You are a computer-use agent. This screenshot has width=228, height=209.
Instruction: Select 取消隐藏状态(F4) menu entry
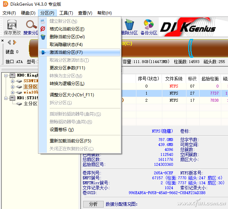point(80,45)
